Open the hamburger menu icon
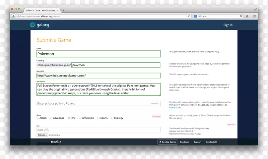This screenshot has width=268, height=159. [x=255, y=16]
